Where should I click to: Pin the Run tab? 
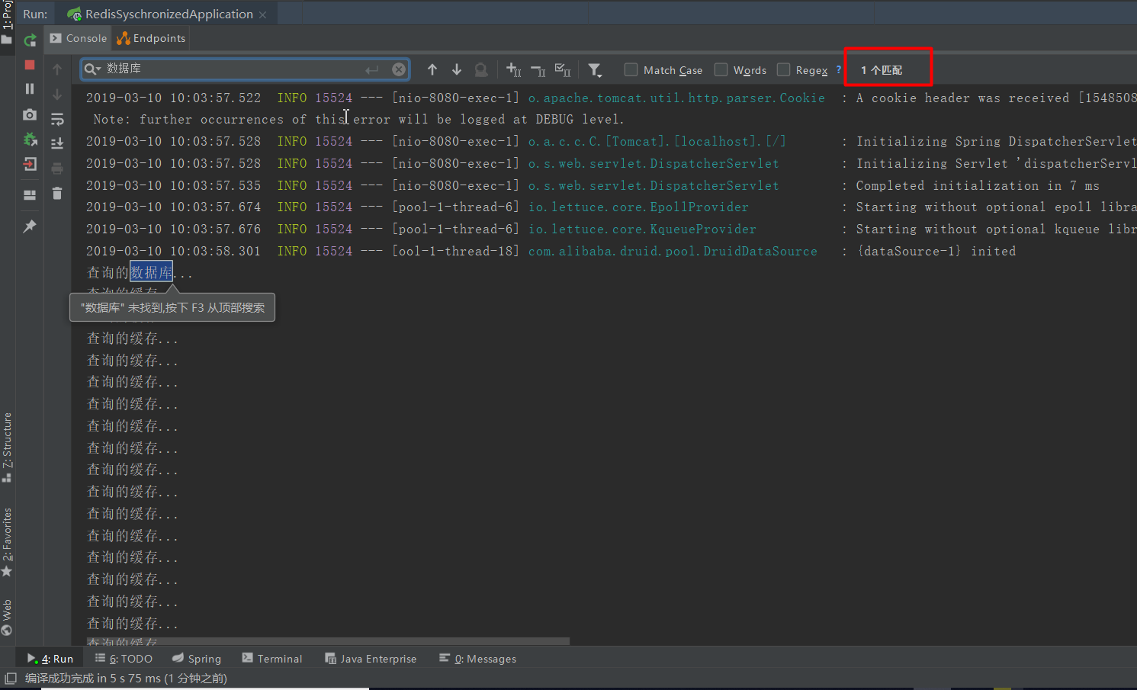[30, 226]
